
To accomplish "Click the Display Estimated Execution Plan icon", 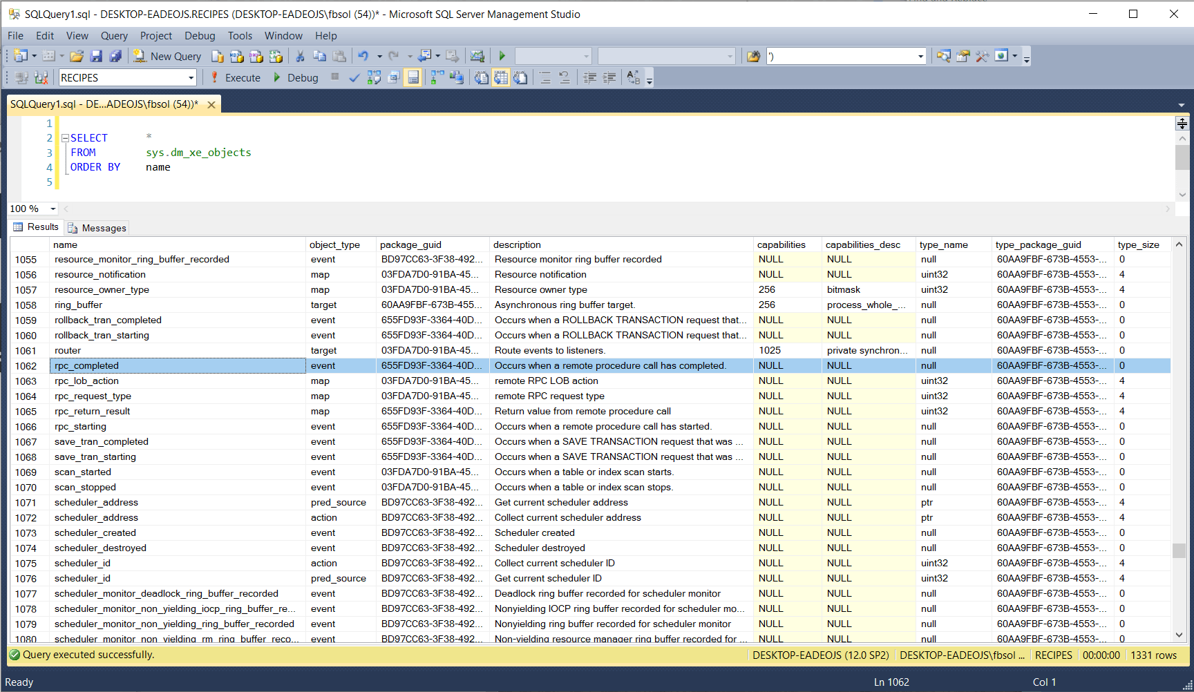I will pos(374,77).
